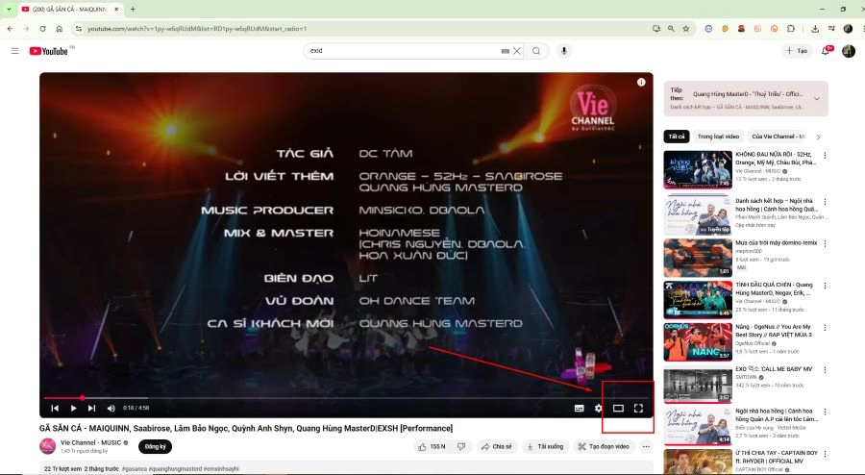Click the #gasanca hashtag
865x475 pixels.
(134, 469)
